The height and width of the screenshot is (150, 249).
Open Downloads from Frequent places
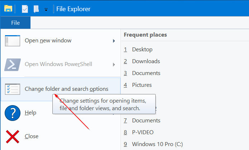146,61
